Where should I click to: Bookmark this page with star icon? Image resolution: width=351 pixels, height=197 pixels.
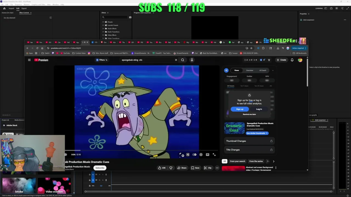251,48
